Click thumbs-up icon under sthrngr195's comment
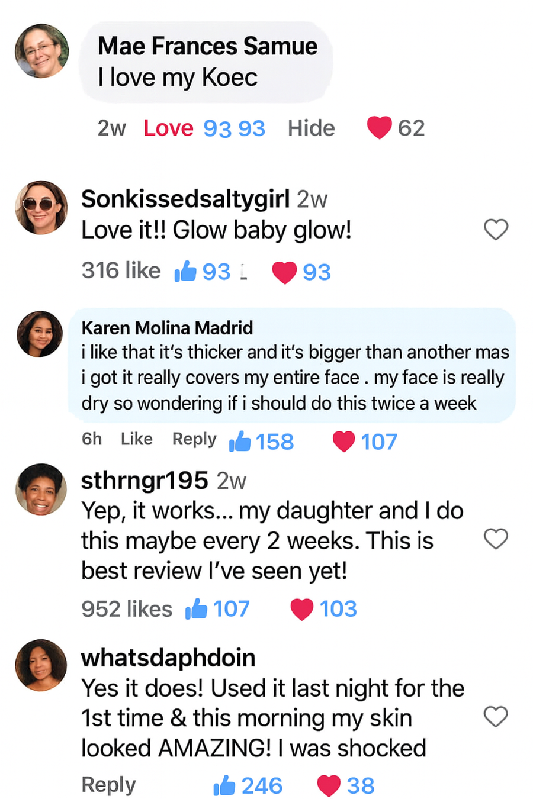 196,608
